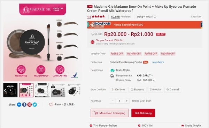Screen dimensions: 209x128
Task: Increase quantity with the plus button
Action: click(127, 101)
